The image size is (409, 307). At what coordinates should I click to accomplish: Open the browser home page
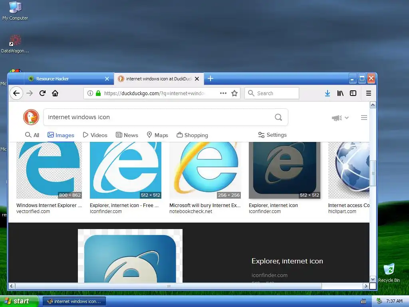pos(55,93)
